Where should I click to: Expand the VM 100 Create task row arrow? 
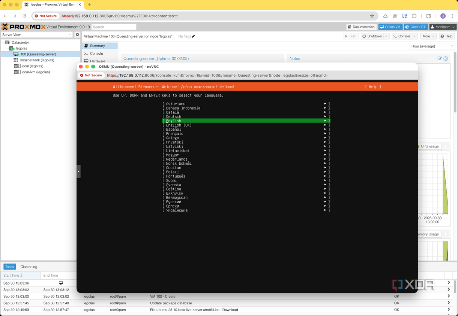tap(449, 296)
